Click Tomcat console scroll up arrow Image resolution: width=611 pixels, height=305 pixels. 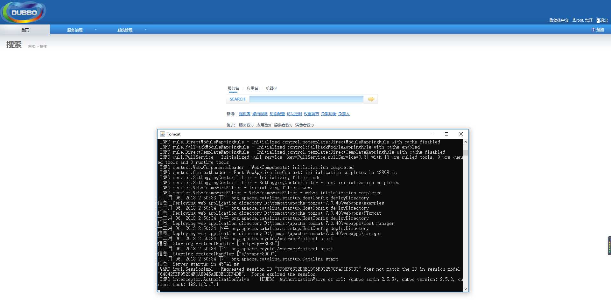tap(466, 142)
